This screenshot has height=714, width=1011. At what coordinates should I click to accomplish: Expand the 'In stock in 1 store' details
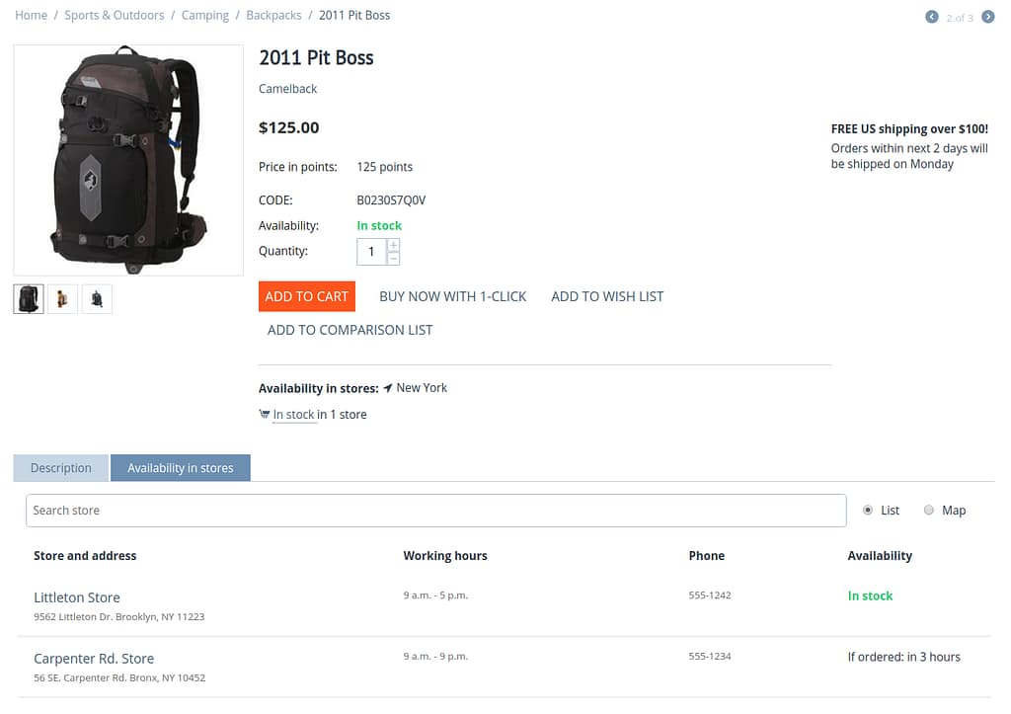[x=292, y=414]
